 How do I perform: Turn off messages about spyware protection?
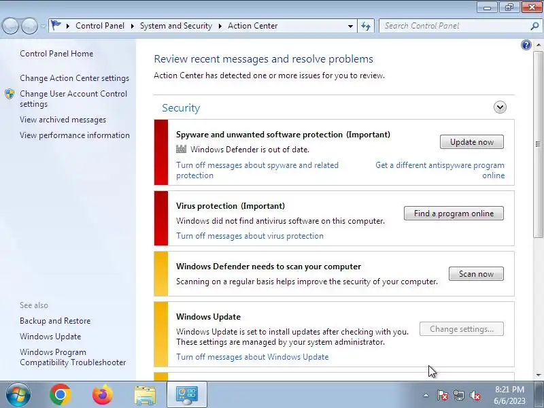[257, 171]
